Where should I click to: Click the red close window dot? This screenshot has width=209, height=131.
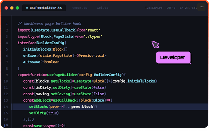(x=7, y=8)
